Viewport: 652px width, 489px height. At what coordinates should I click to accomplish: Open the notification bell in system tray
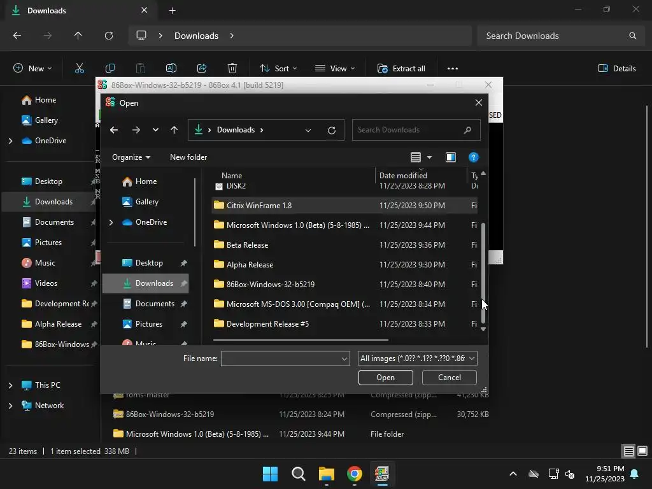click(634, 474)
